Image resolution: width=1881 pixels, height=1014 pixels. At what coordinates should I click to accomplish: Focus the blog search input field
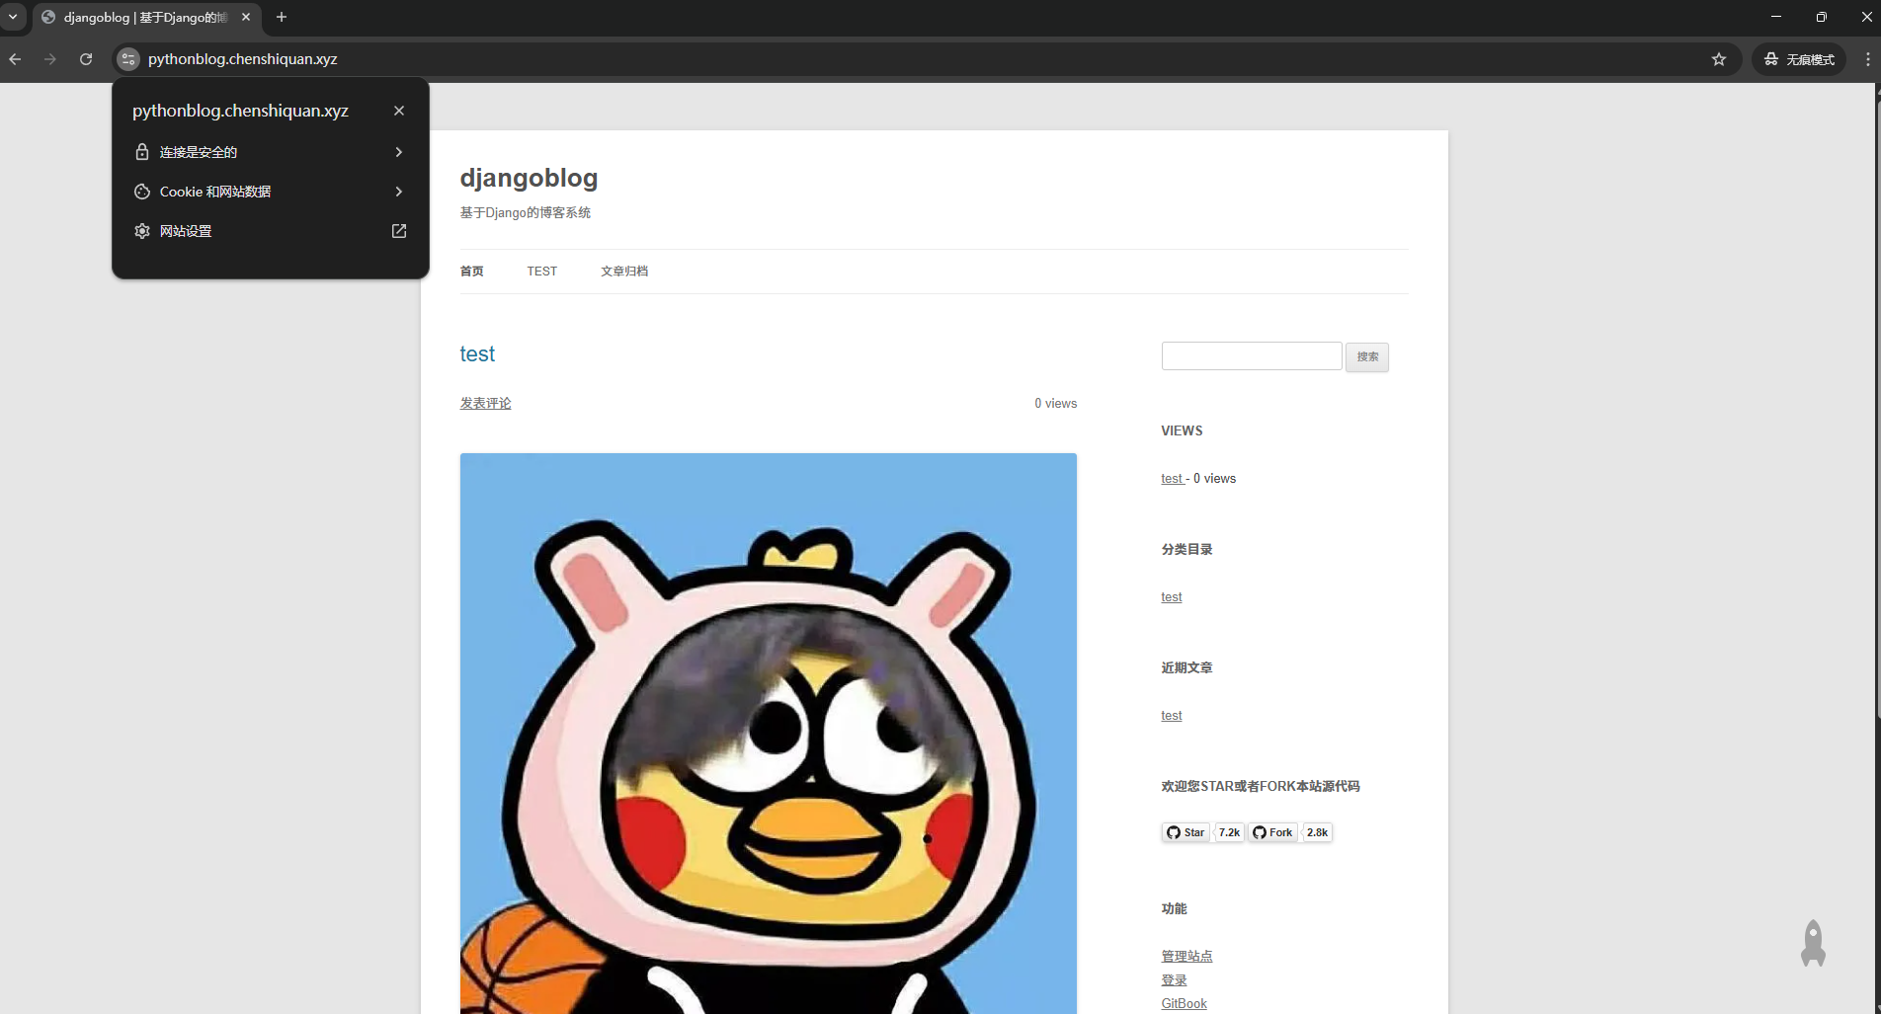click(x=1252, y=356)
